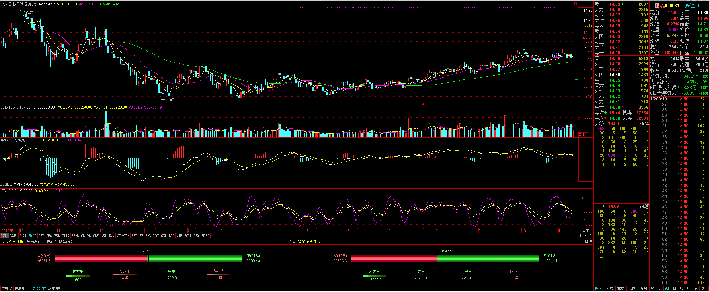The height and width of the screenshot is (292, 709).
Task: Select the ASI indicator tab
Action: pyautogui.click(x=104, y=236)
